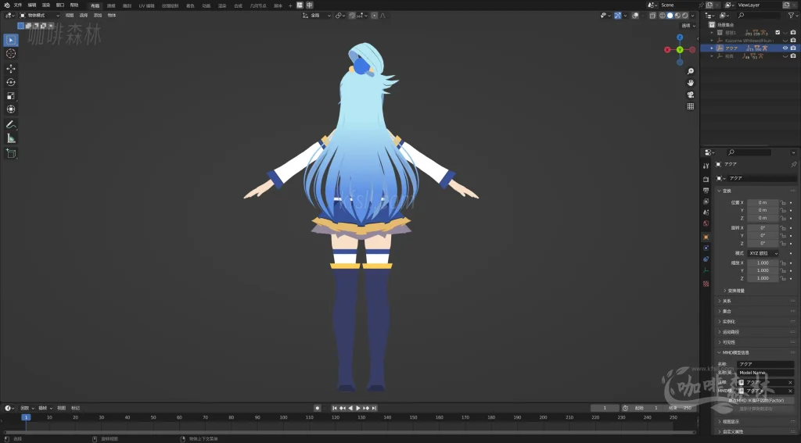The image size is (801, 443).
Task: Expand the アクア outliner tree item
Action: coord(712,48)
